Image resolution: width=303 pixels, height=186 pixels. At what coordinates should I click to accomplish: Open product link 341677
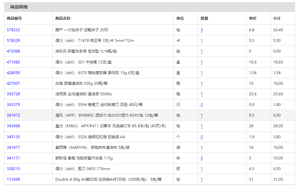click(13, 148)
